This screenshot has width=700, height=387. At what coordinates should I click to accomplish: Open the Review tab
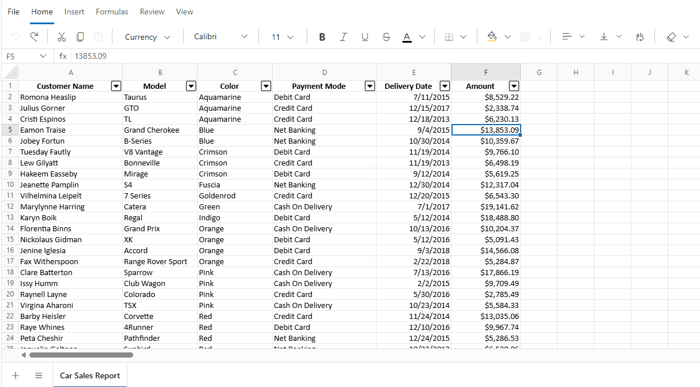click(152, 12)
